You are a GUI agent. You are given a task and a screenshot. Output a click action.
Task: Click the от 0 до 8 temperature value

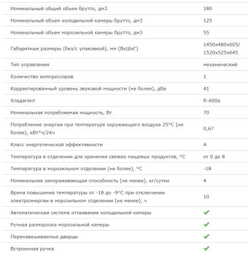[x=214, y=156]
